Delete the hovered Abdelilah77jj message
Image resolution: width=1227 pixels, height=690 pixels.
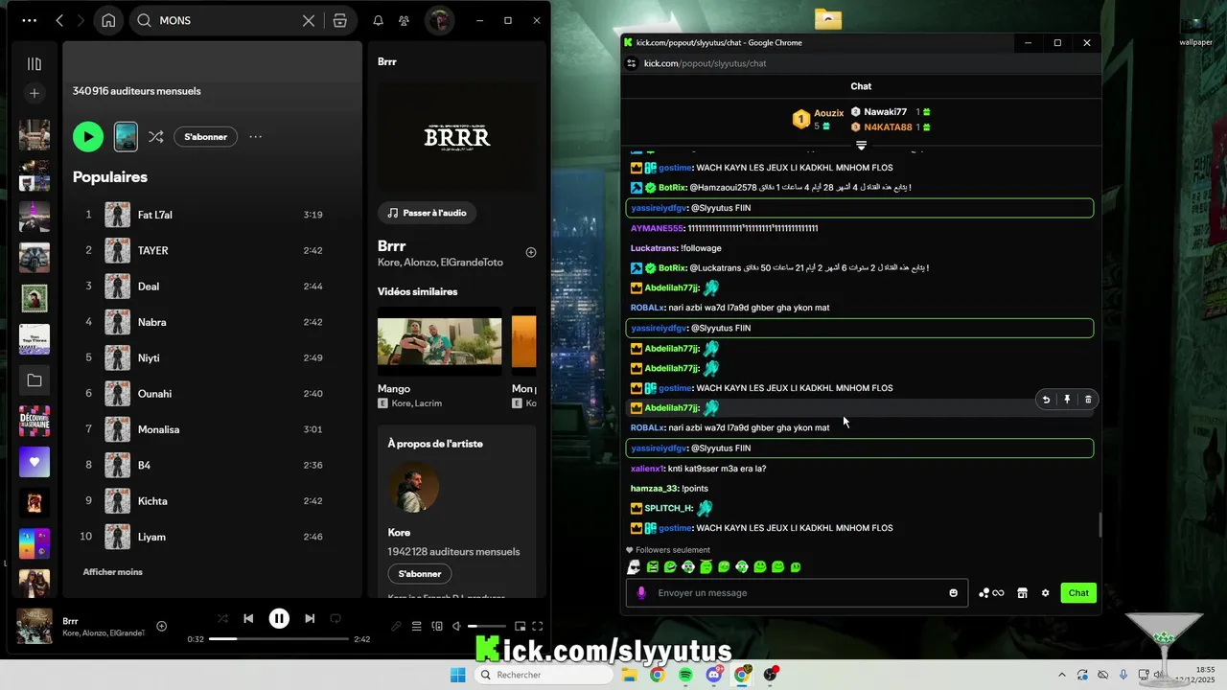tap(1088, 400)
